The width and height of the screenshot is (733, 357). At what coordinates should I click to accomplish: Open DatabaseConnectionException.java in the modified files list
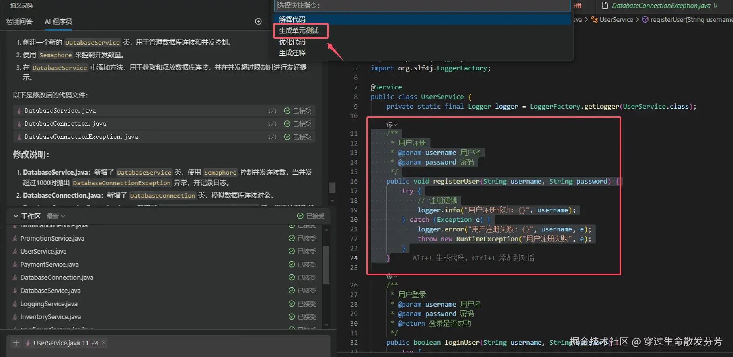[x=164, y=137]
